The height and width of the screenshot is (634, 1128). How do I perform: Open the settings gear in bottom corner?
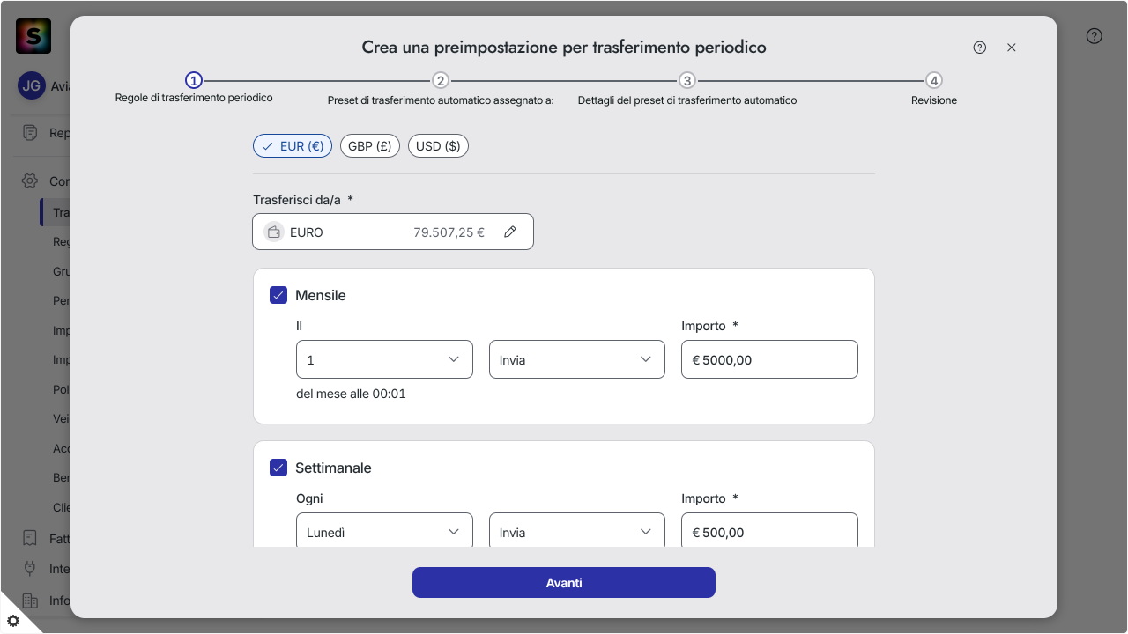coord(13,620)
